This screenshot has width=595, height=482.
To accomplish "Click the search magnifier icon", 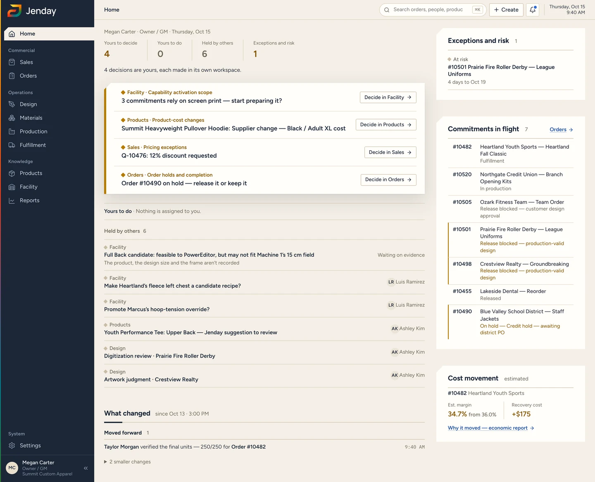I will pyautogui.click(x=387, y=10).
